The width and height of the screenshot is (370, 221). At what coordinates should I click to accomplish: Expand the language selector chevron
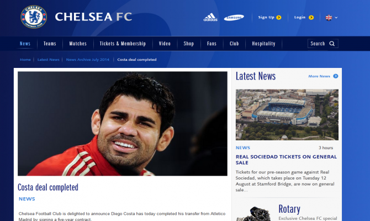point(336,18)
